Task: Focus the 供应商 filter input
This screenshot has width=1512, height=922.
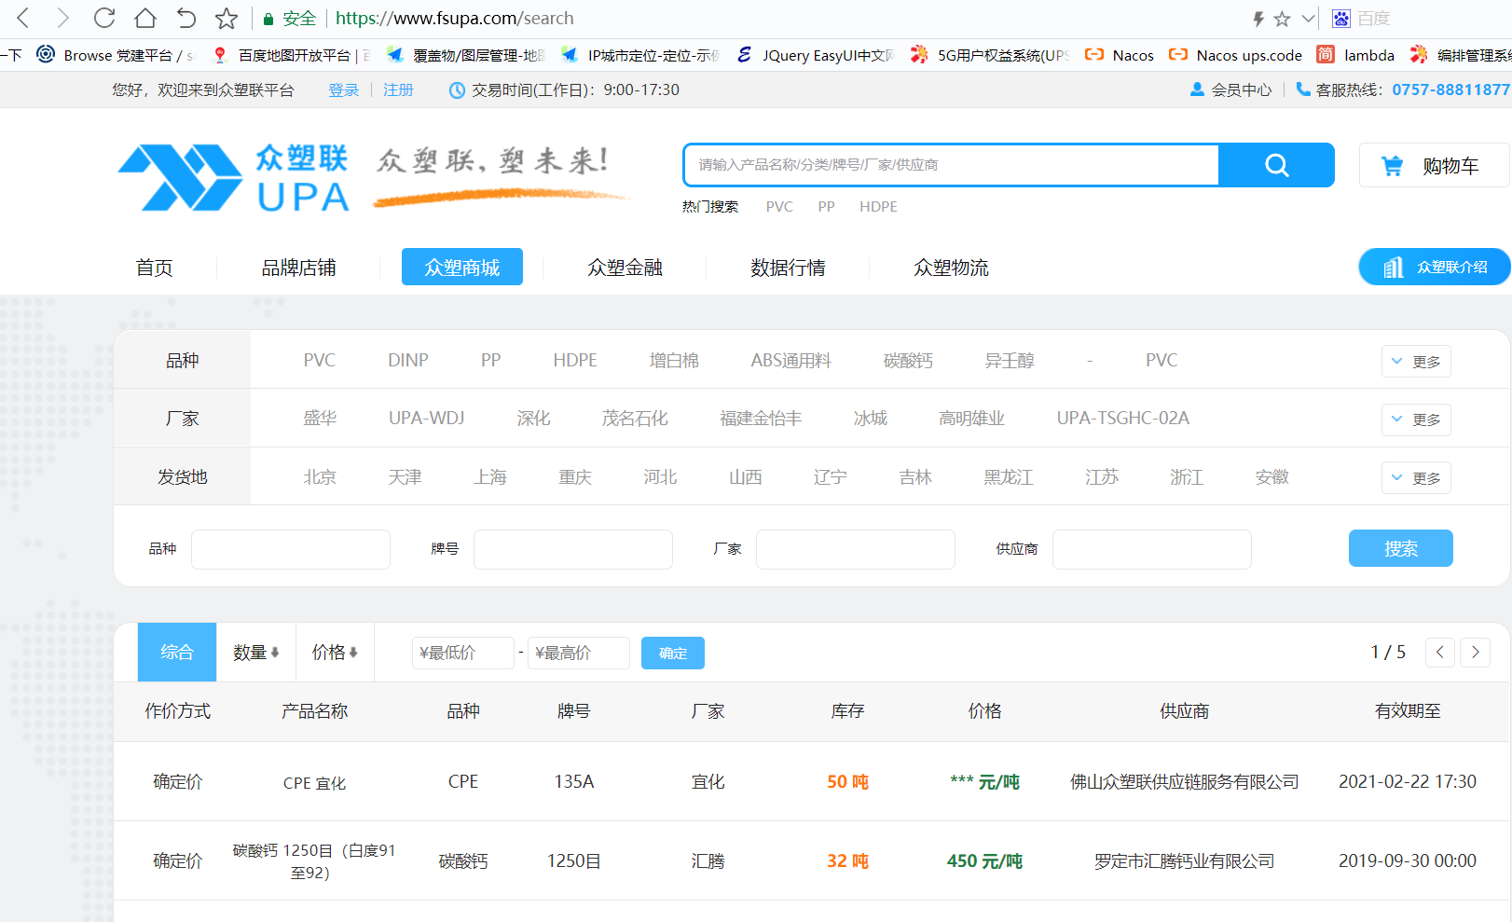Action: coord(1152,549)
